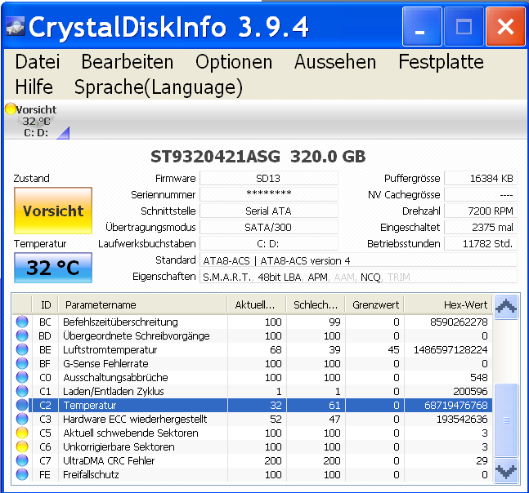Click the blue 32 °C temperature button
The height and width of the screenshot is (493, 529).
53,268
